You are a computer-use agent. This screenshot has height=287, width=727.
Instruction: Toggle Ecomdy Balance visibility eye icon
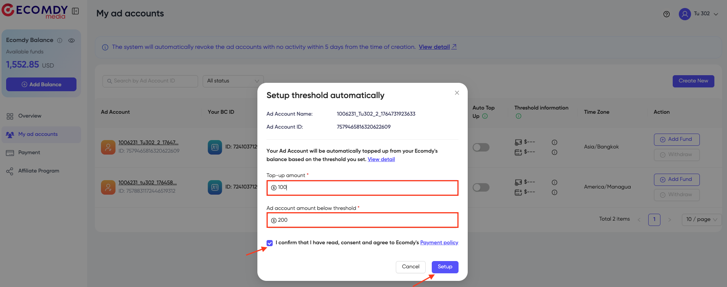click(x=72, y=40)
